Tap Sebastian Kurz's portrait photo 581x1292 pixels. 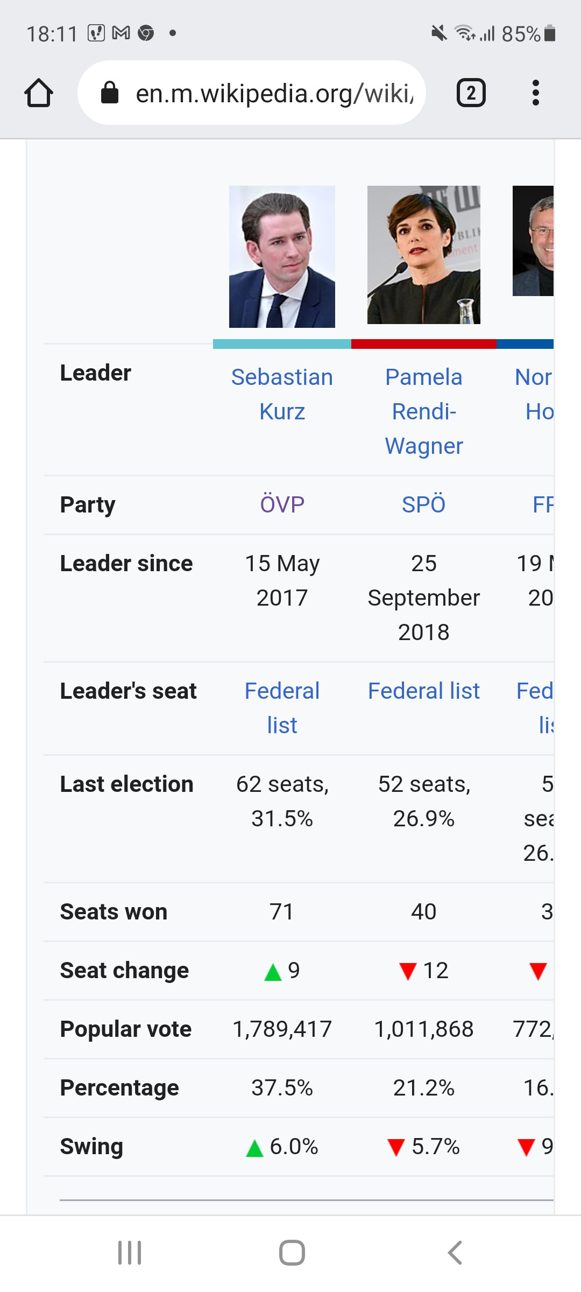[x=282, y=257]
